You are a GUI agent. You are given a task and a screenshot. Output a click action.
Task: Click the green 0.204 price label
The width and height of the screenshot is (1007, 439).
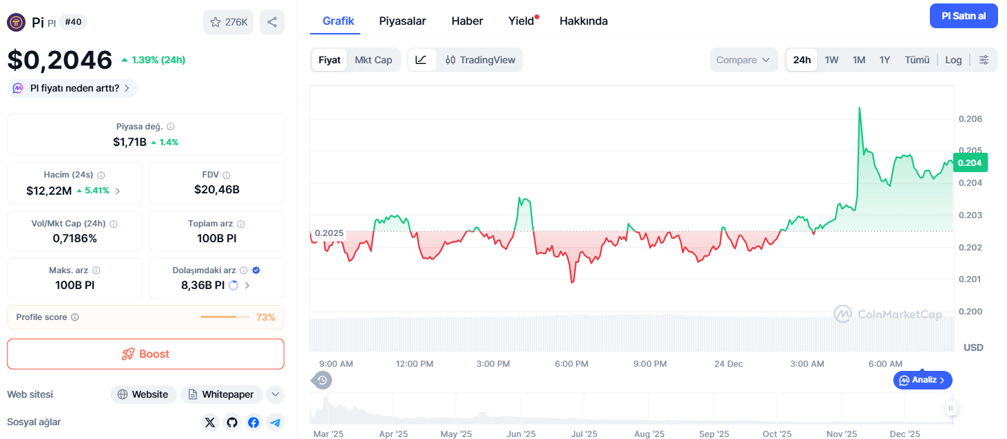tap(970, 162)
